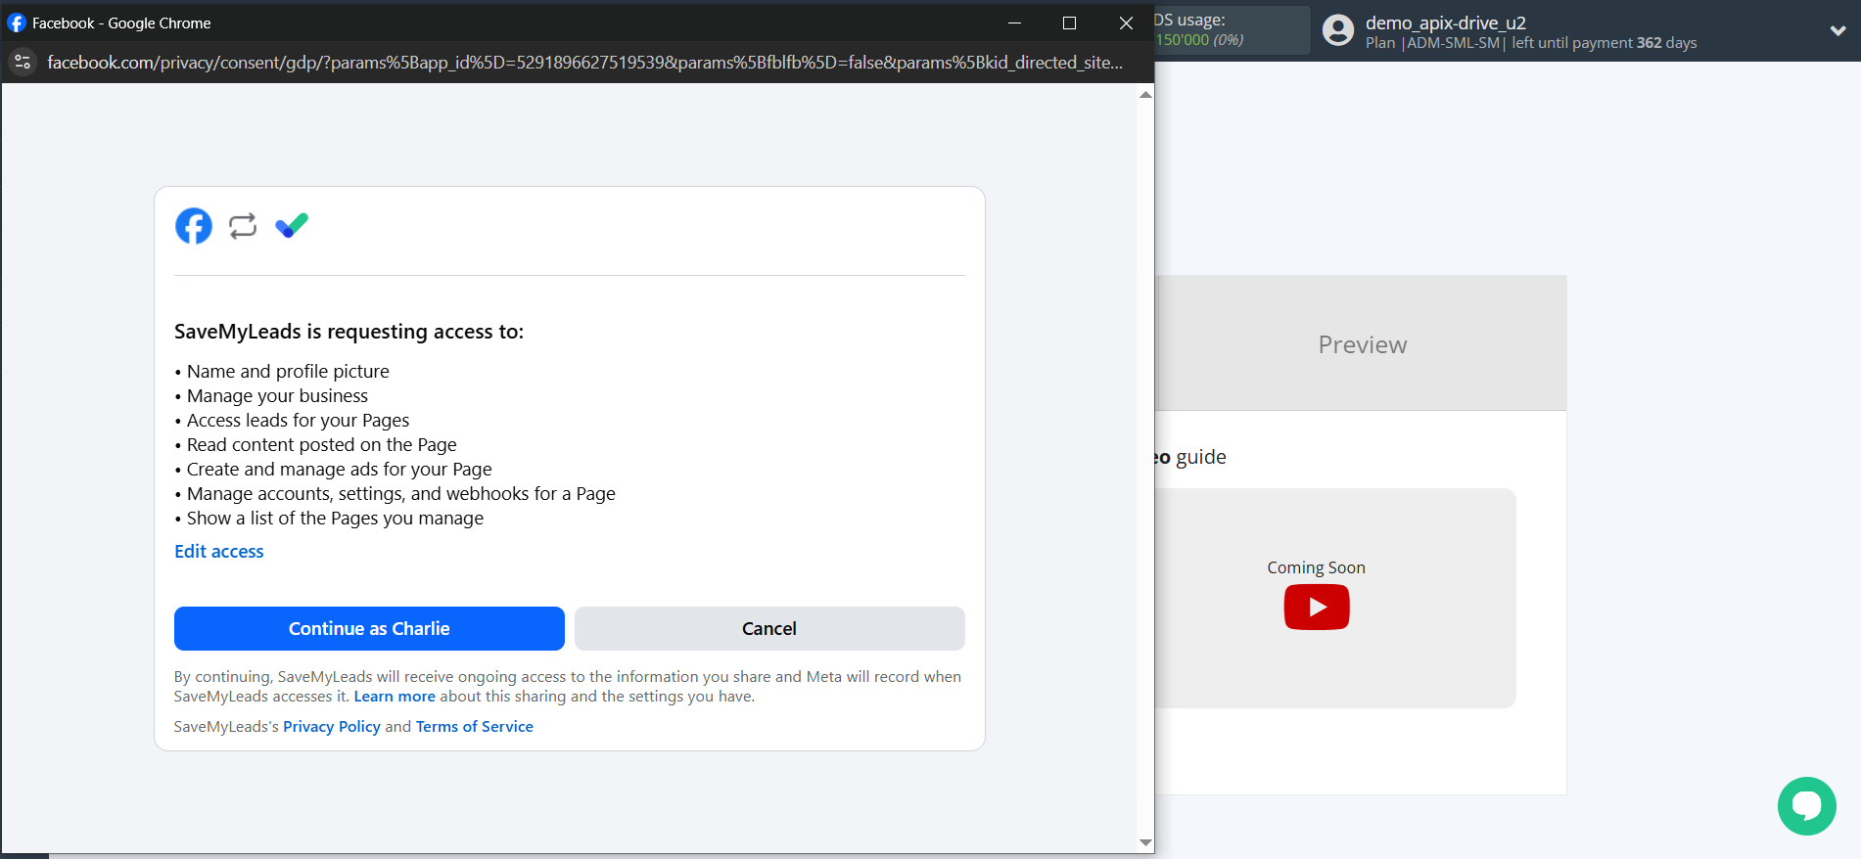Click the Facebook favicon in the title bar

pyautogui.click(x=17, y=23)
